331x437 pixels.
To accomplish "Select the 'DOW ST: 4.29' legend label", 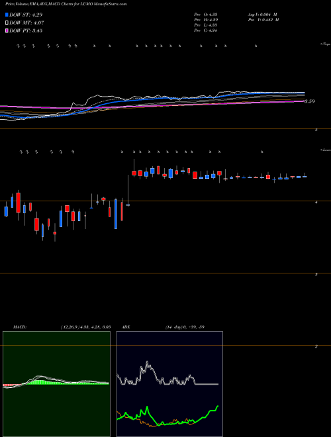I will (x=26, y=15).
